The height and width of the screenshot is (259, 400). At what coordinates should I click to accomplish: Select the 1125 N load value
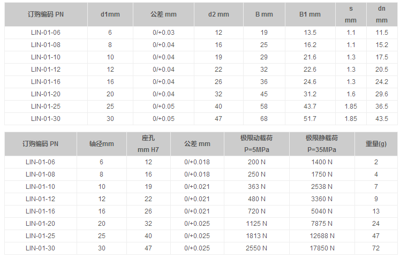click(255, 224)
